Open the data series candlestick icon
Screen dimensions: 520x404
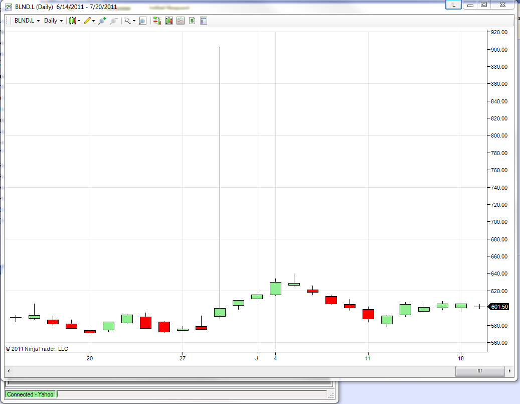[169, 21]
